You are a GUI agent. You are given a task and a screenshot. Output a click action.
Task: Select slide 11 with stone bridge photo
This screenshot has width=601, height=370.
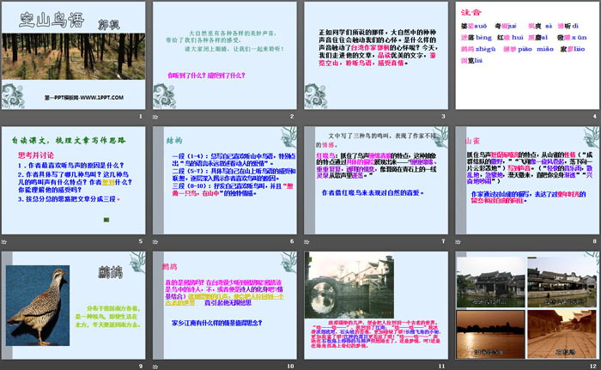point(376,306)
